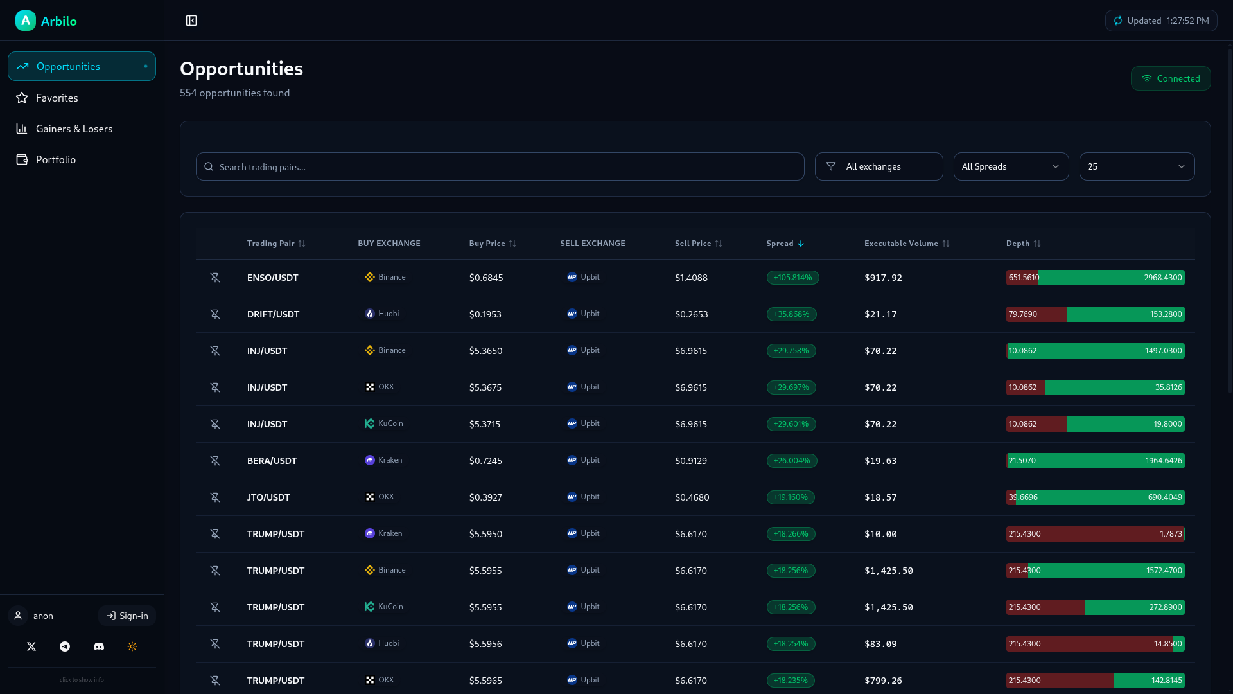Screen dimensions: 1233x694
Task: Select the Portfolio sidebar icon
Action: (22, 159)
